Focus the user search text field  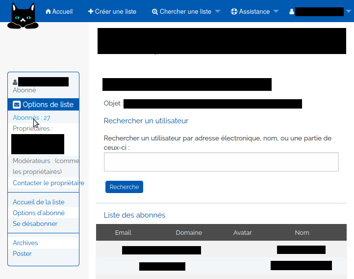coord(221,162)
